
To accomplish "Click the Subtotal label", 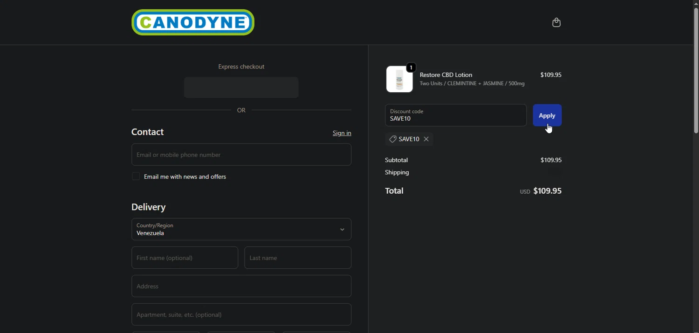I will click(x=397, y=160).
